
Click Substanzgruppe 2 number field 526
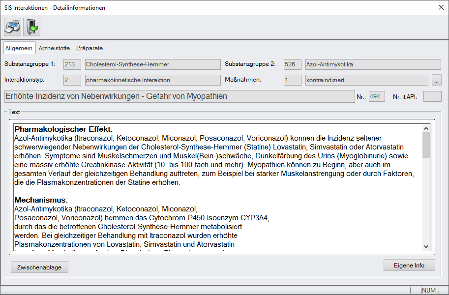coord(292,64)
